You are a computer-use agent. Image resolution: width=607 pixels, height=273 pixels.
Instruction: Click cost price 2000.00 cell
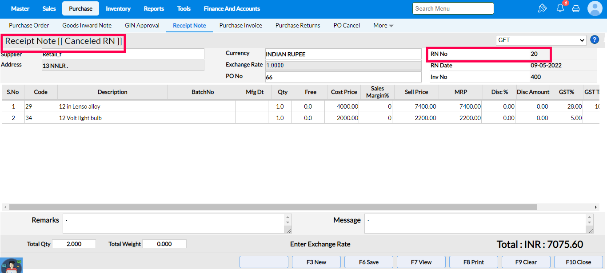pyautogui.click(x=342, y=118)
